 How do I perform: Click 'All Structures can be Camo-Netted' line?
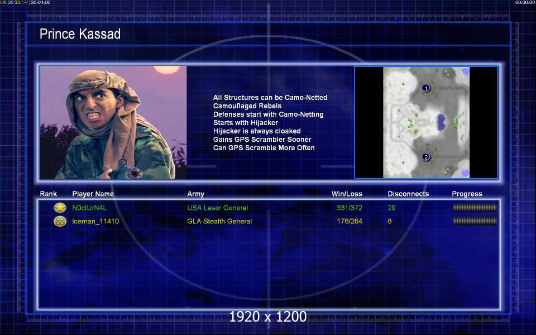click(270, 97)
